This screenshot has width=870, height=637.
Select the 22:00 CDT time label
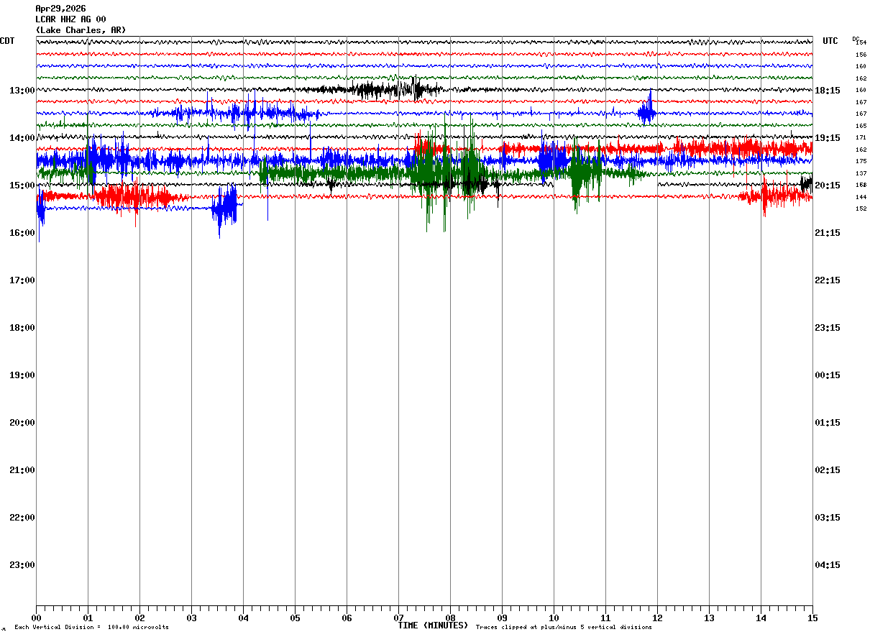[x=22, y=518]
